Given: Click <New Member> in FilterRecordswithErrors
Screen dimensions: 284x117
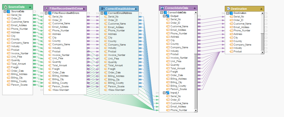Looking at the screenshot, I should (60, 90).
